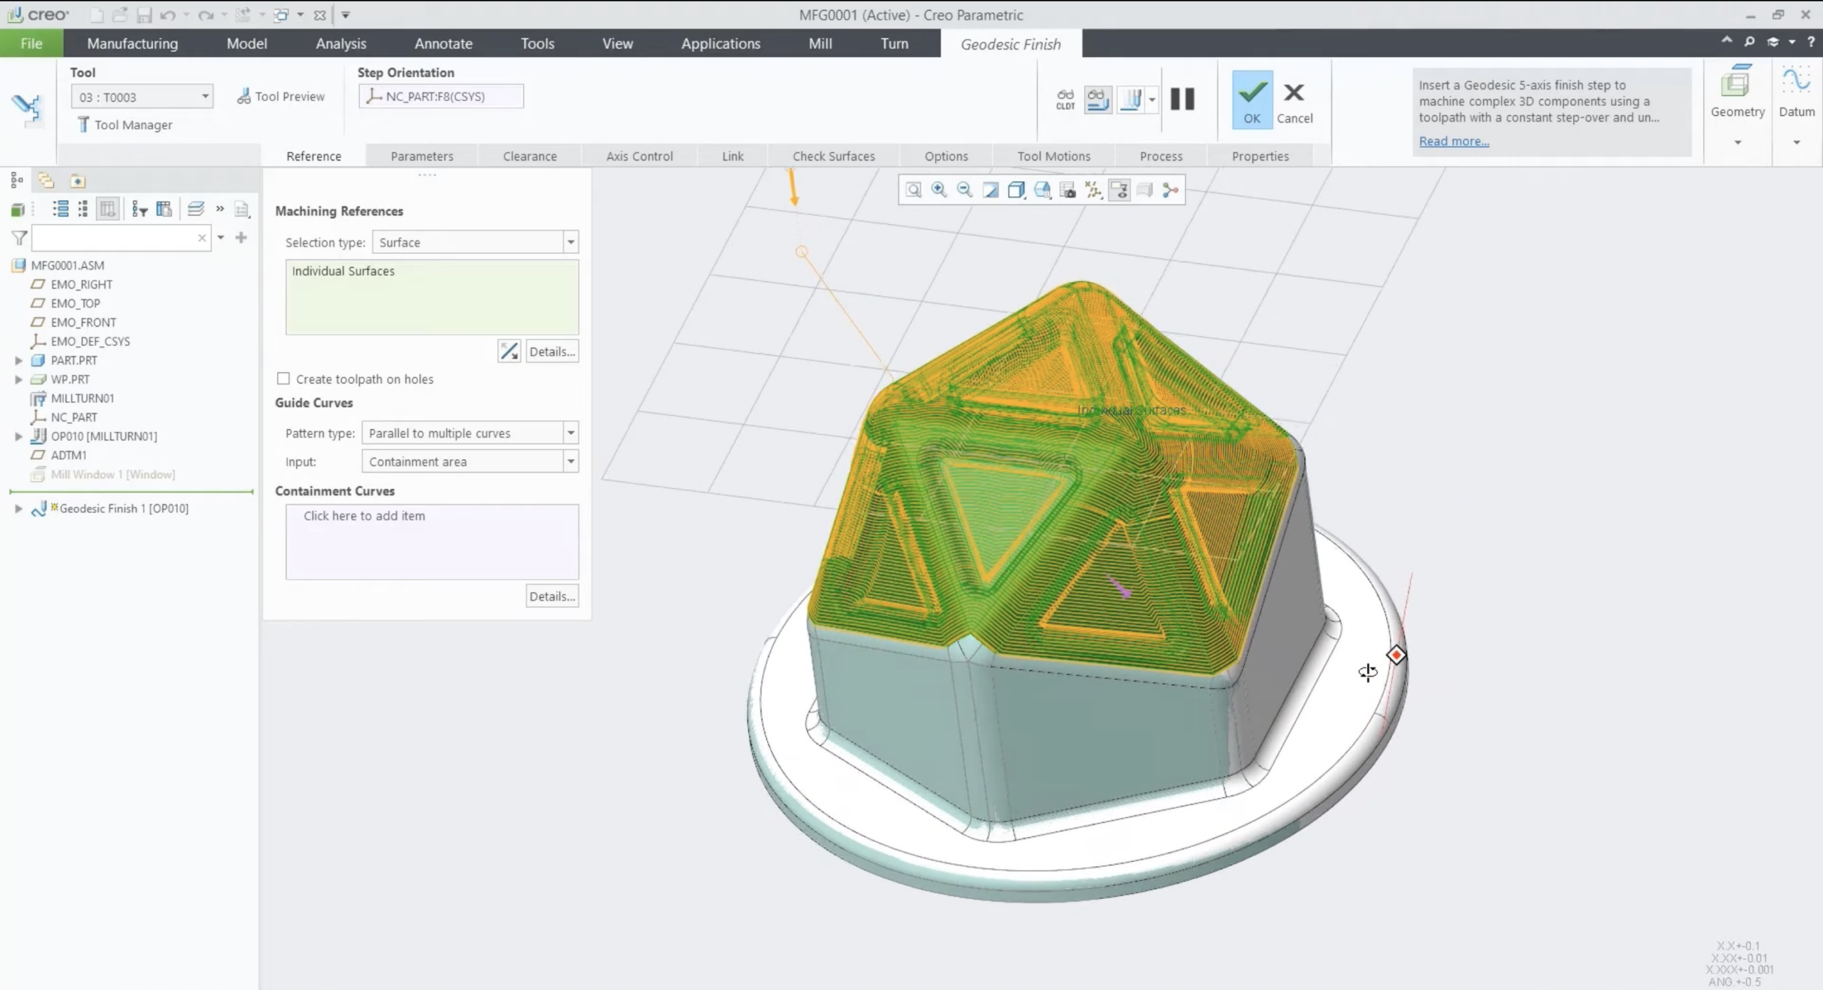Screen dimensions: 1823x990
Task: Open the Geometry tool group
Action: click(x=1737, y=91)
